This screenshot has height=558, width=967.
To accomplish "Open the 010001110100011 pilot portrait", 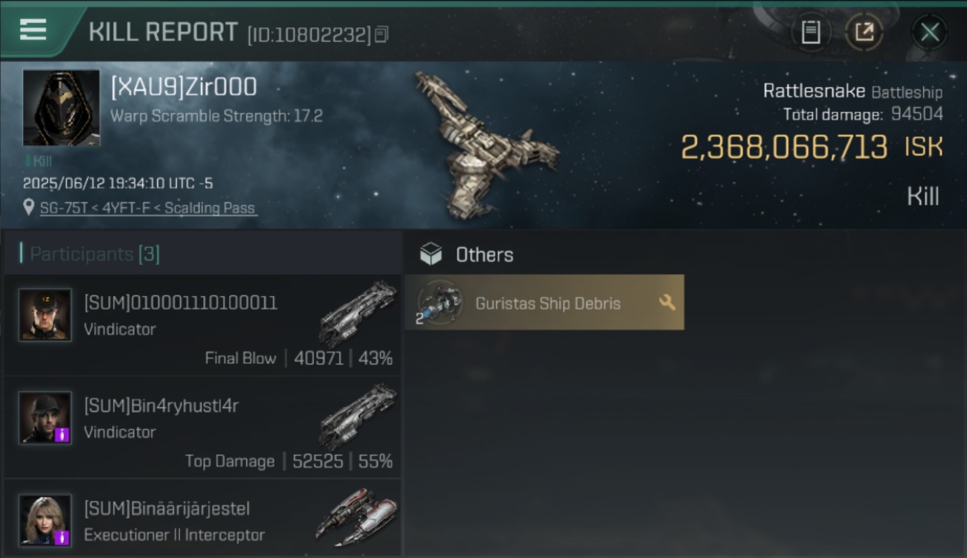I will [45, 315].
